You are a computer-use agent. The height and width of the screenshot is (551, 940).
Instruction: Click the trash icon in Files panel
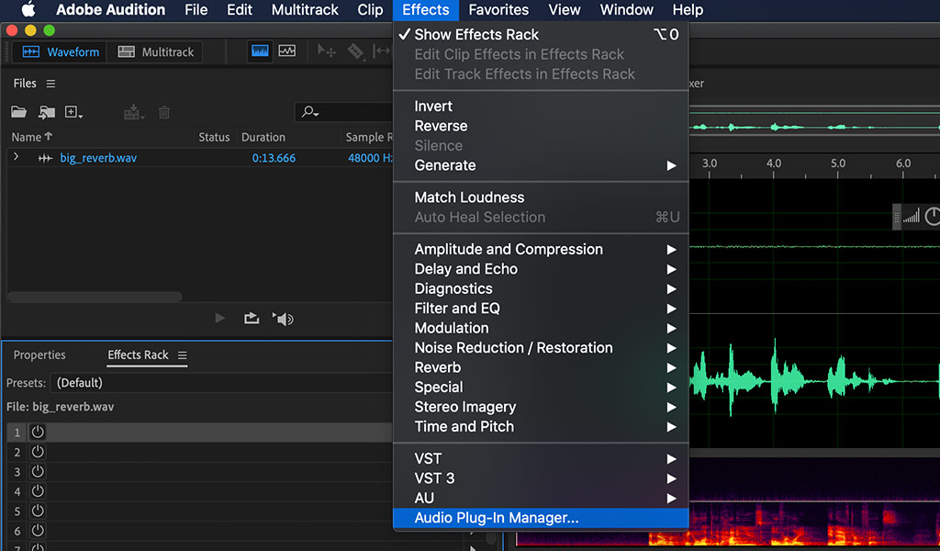(x=164, y=112)
